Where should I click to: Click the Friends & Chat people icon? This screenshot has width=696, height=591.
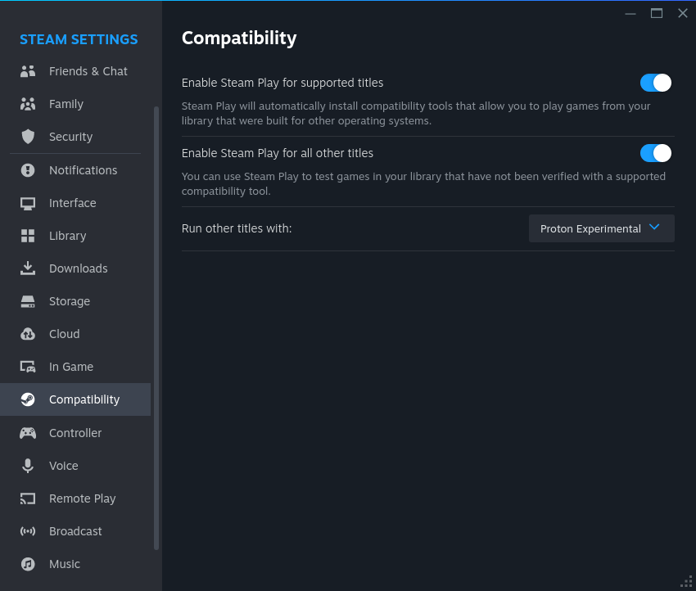point(28,71)
